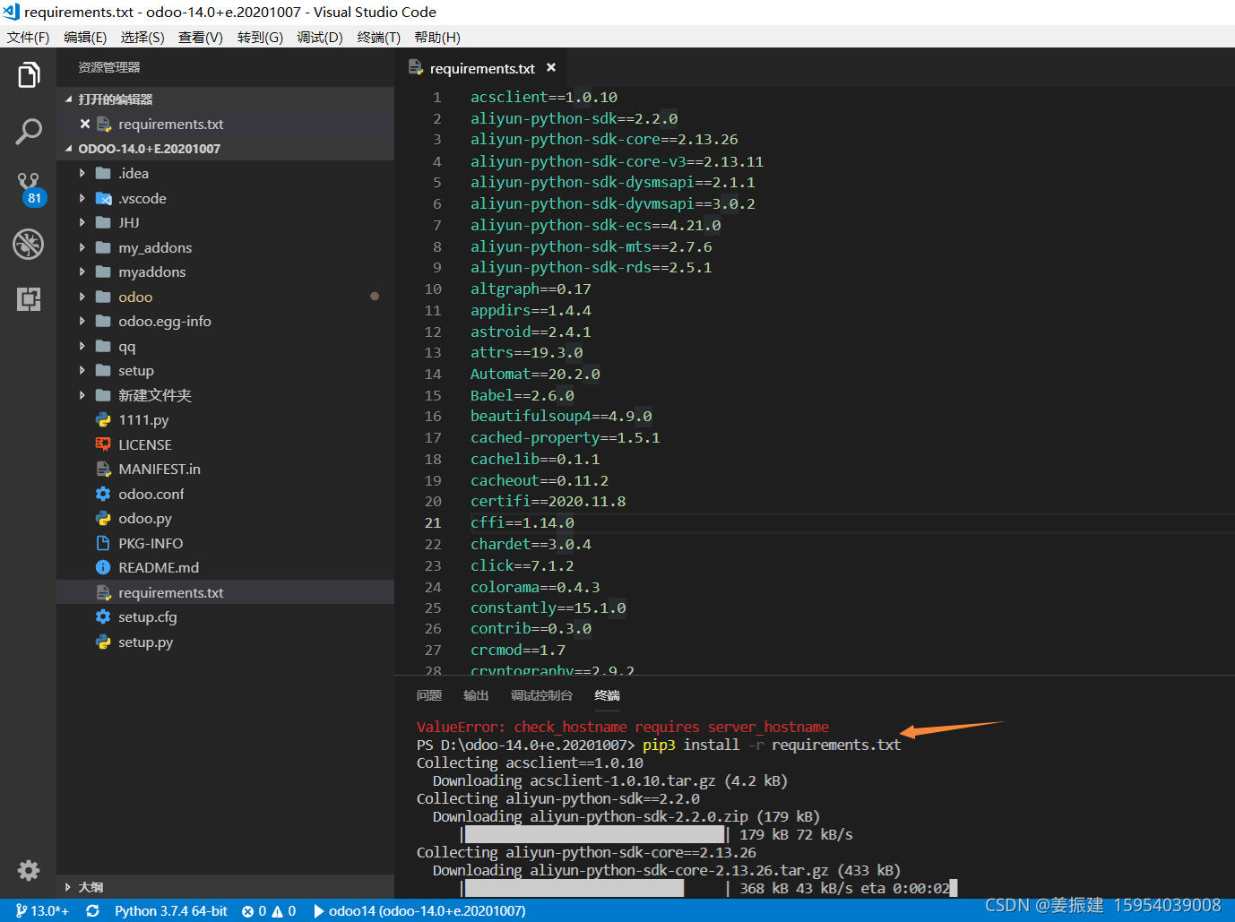Expand the odoo folder

[x=225, y=297]
